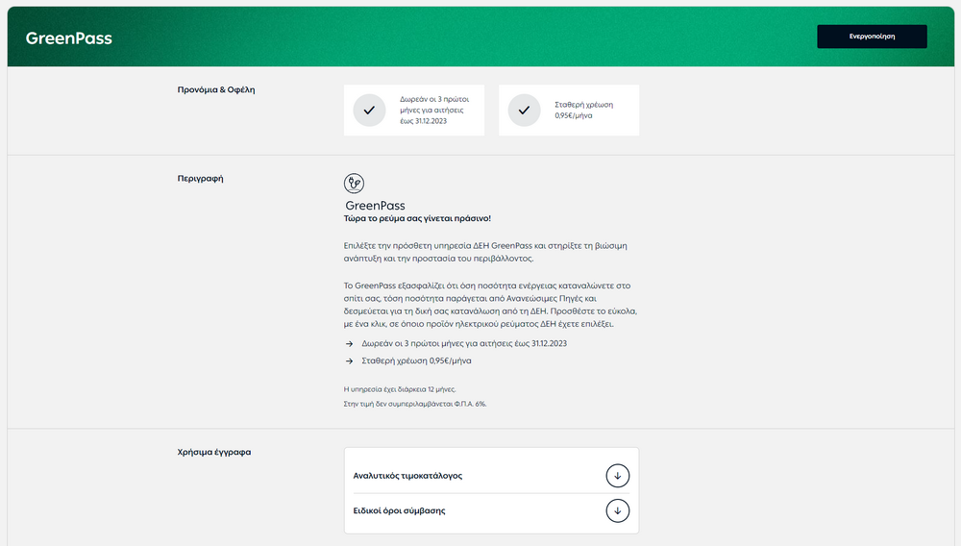This screenshot has height=546, width=961.
Task: Open the Αναλυτικός τιμοκατάλογος link text
Action: [407, 476]
